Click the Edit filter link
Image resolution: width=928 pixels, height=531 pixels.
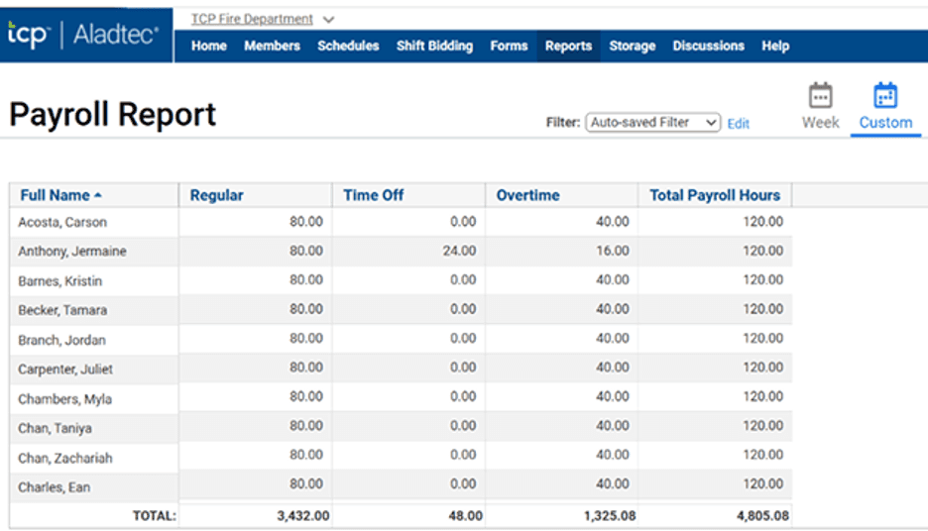coord(739,124)
